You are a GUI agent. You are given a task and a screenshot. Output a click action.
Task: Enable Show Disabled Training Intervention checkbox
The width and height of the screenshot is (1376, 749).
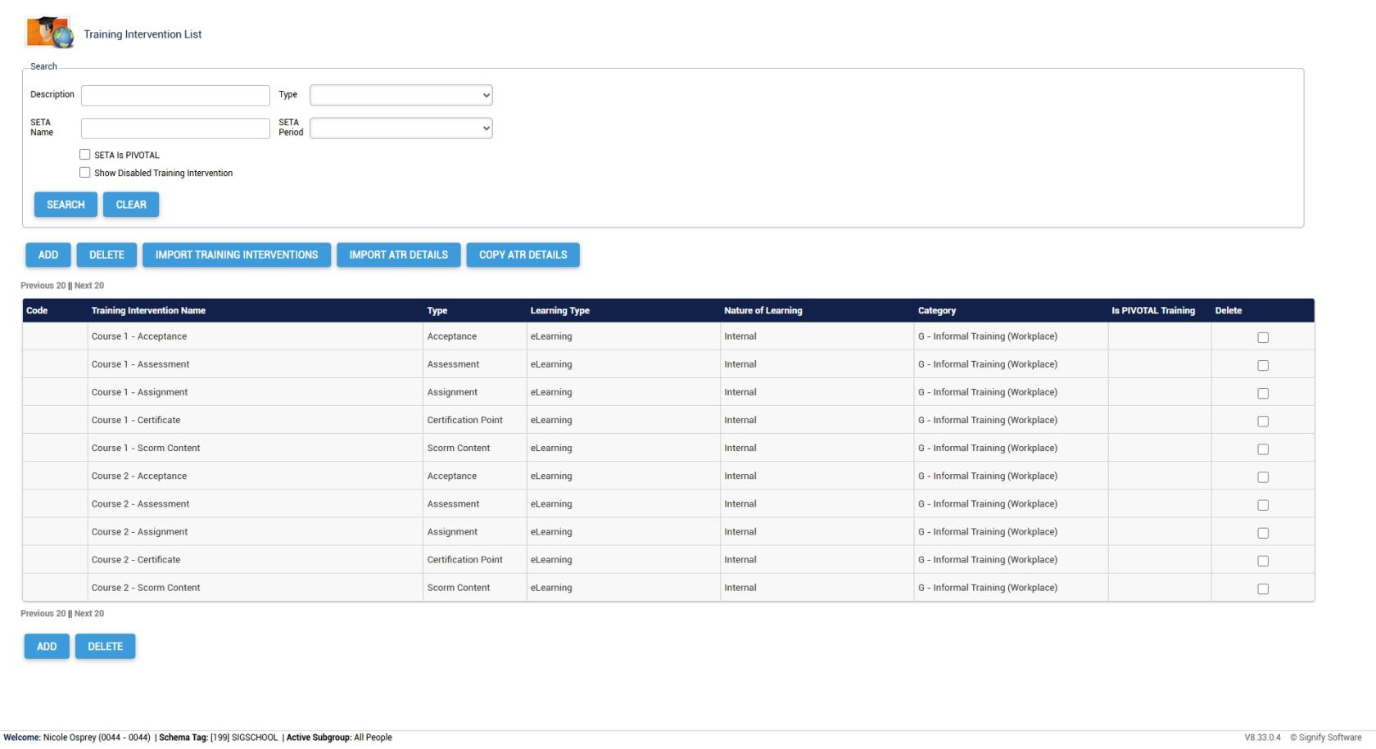click(85, 173)
